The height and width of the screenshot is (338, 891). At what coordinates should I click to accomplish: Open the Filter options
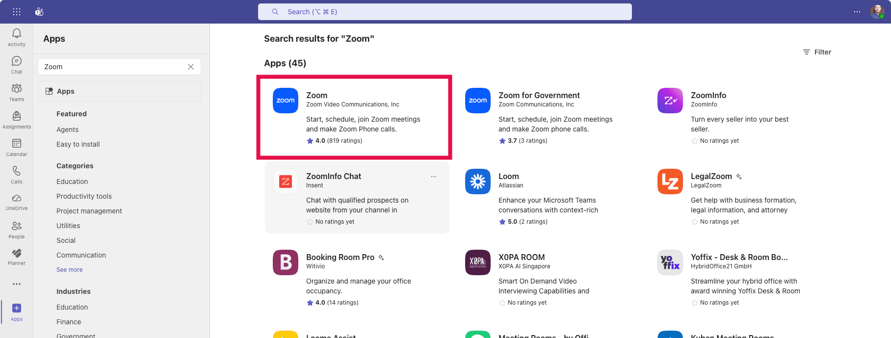[x=817, y=52]
